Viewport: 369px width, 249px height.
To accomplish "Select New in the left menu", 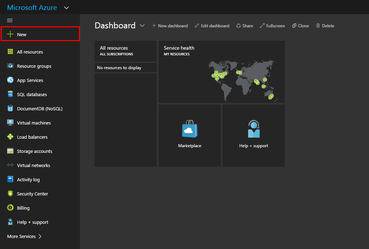I will coord(40,34).
